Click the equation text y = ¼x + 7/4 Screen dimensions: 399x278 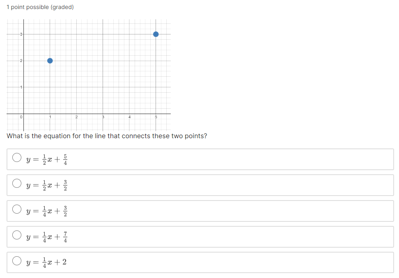47,237
